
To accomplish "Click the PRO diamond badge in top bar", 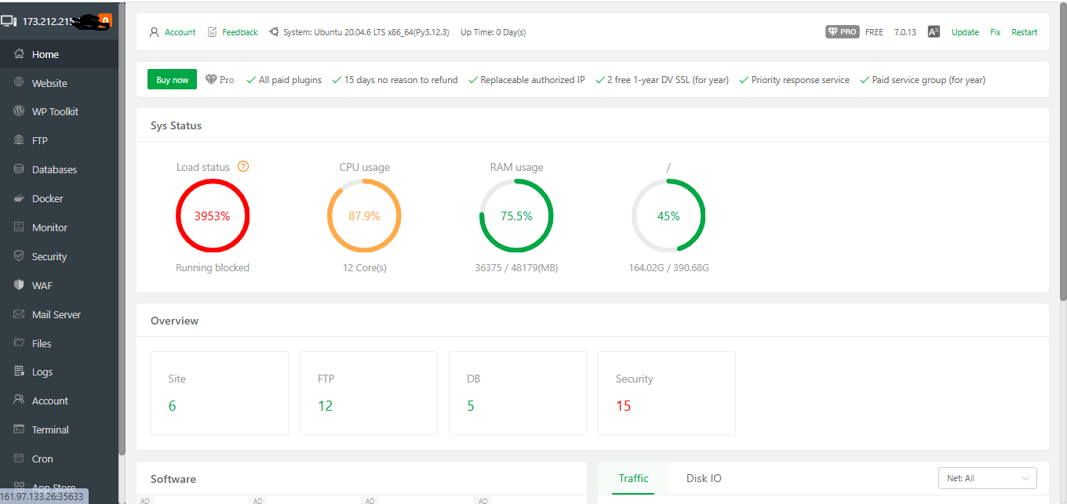I will tap(842, 32).
